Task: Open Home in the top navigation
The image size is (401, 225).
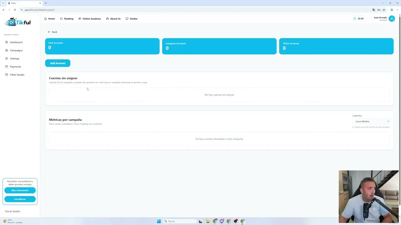Action: click(49, 19)
